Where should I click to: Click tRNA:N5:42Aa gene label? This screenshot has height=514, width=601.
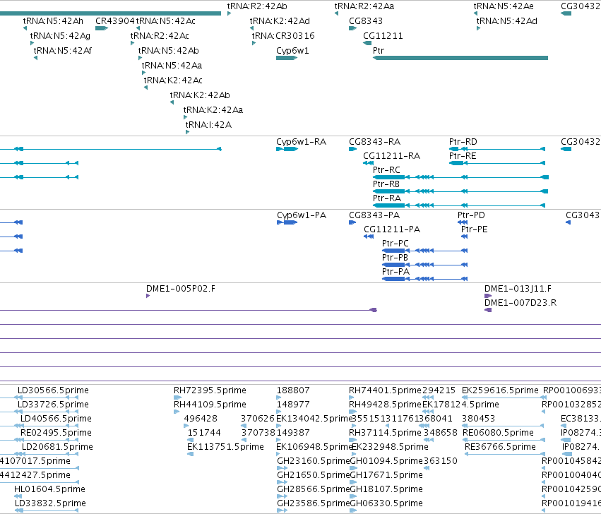[172, 66]
